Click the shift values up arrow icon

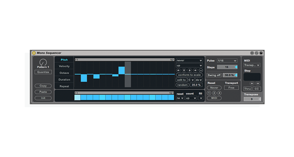tap(184, 70)
